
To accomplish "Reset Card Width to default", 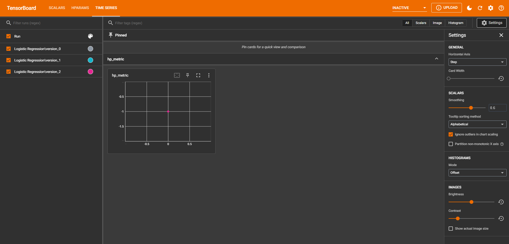I will (x=501, y=78).
